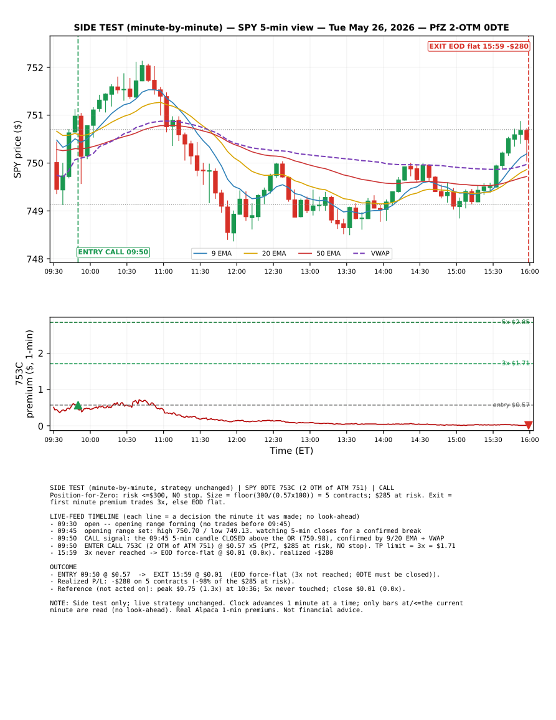
Task: Click the '5x $2.85' target line label
Action: (516, 322)
